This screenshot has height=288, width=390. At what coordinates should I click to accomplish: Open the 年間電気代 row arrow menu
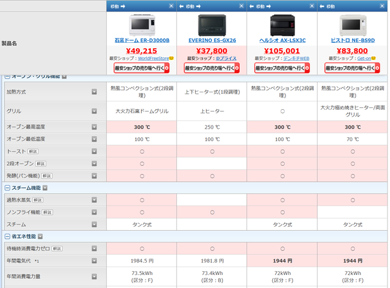point(94,261)
